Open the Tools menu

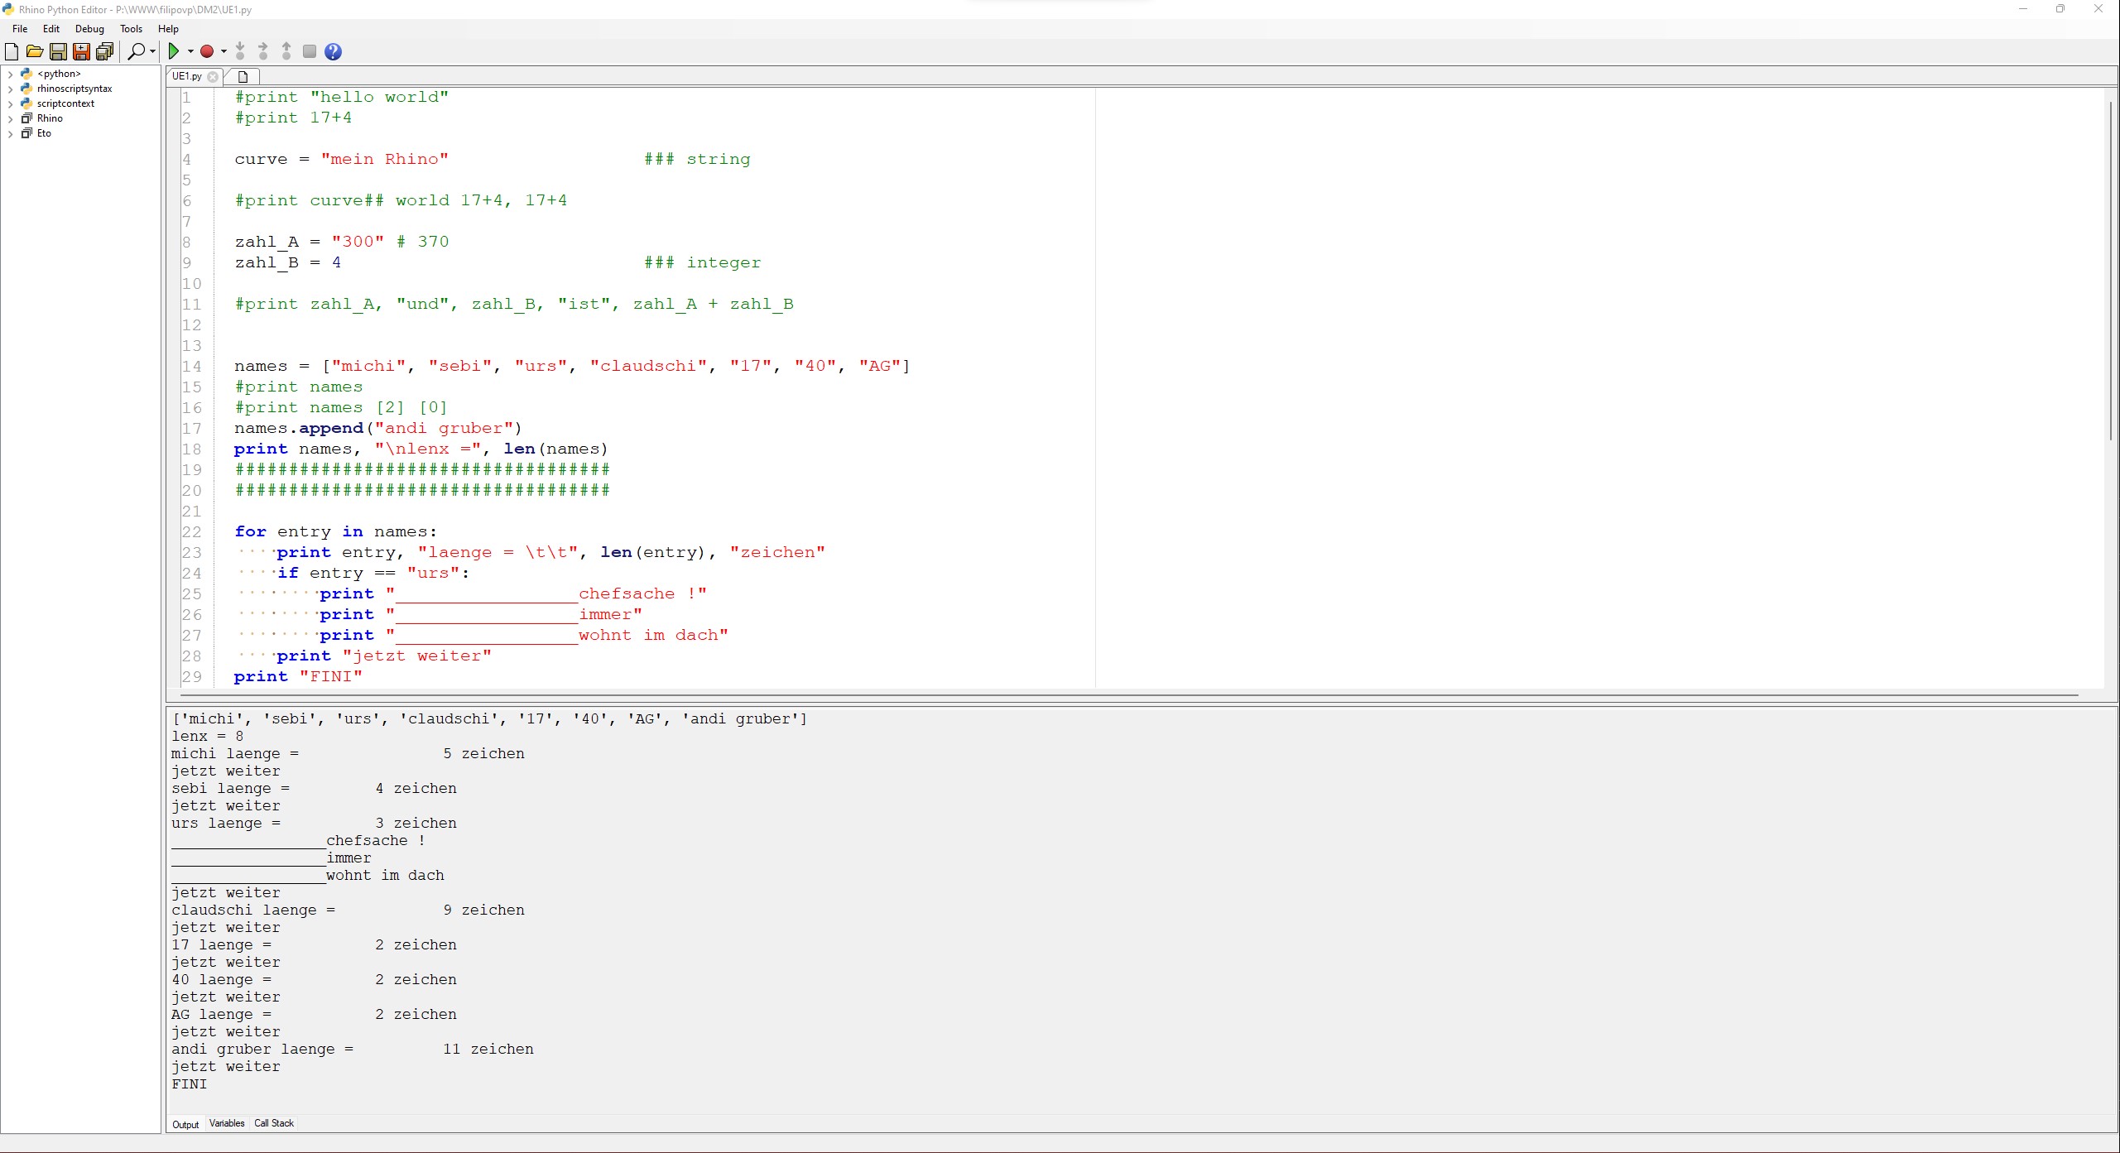coord(131,29)
